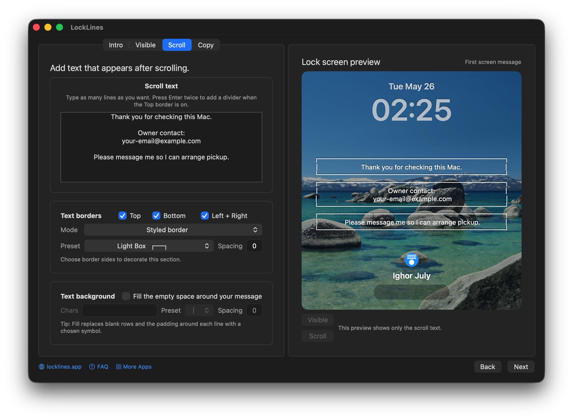Zoom the window with green button

coord(60,27)
